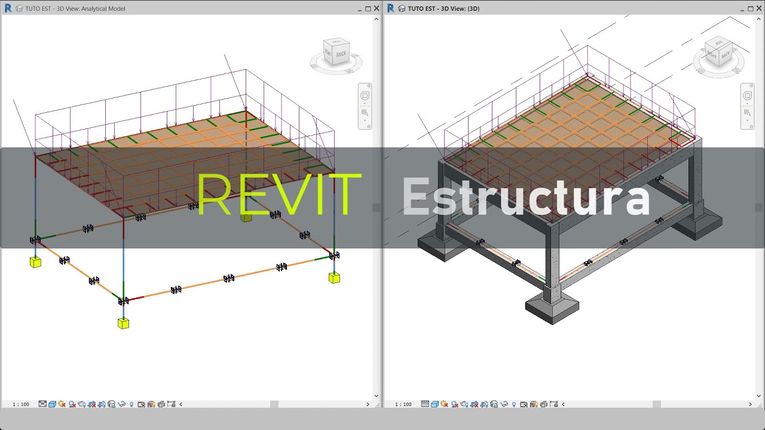This screenshot has width=765, height=430.
Task: Open Temporary View Properties in the (3D) view
Action: tap(524, 404)
